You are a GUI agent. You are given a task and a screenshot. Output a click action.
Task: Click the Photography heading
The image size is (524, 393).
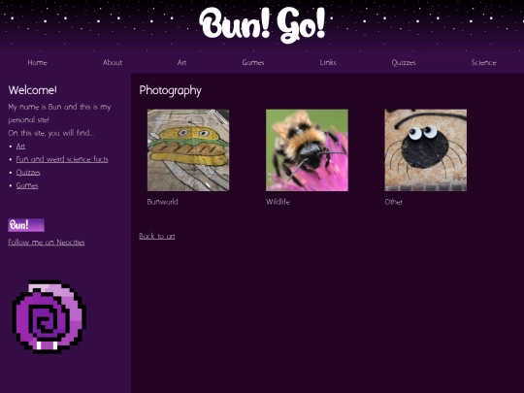click(170, 90)
